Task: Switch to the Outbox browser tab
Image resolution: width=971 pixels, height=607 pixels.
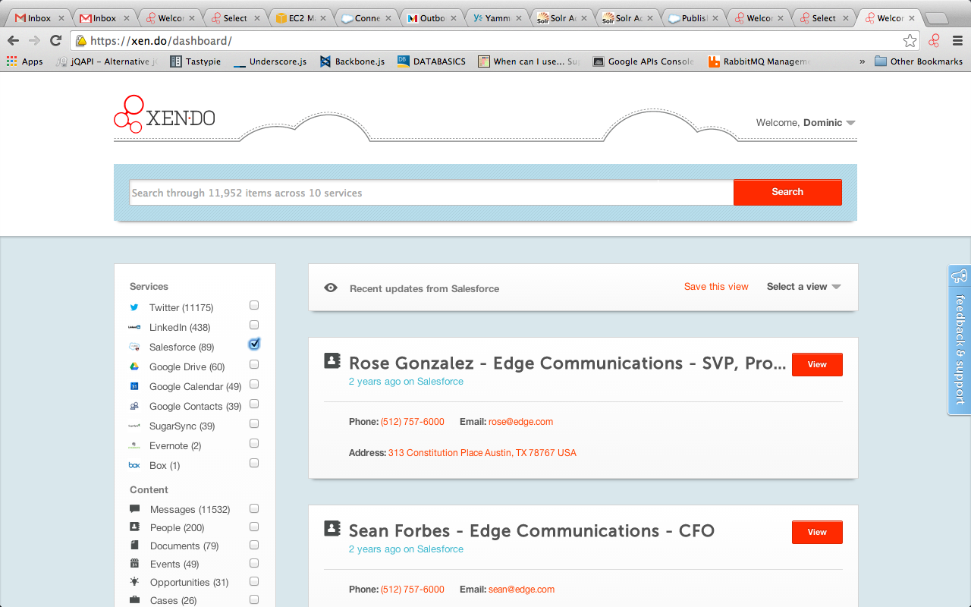Action: 431,18
